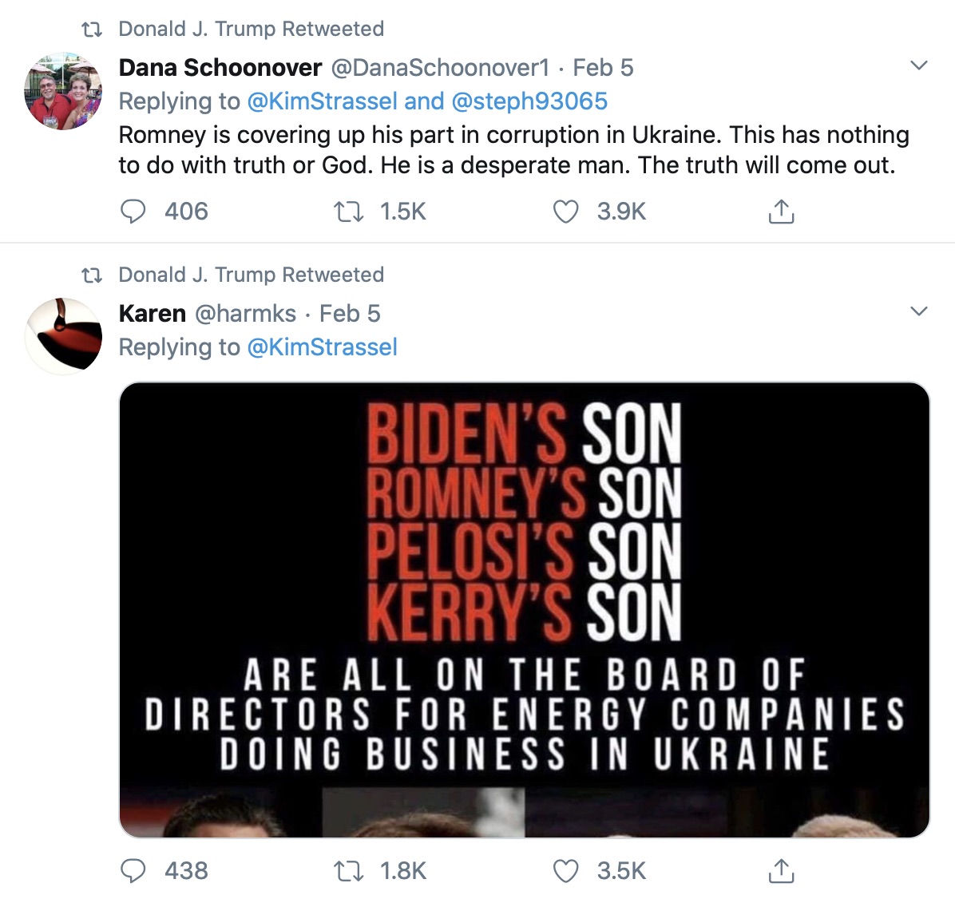Expand the chevron menu on Karen's tweet
Screen dimensions: 955x899
pyautogui.click(x=919, y=311)
